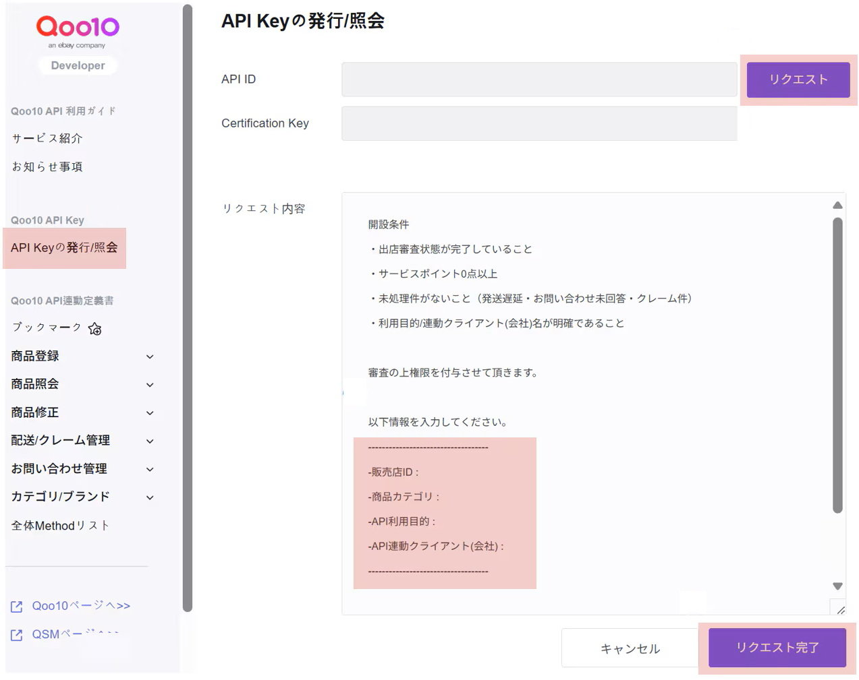Click the リクエスト完了 button

[777, 648]
